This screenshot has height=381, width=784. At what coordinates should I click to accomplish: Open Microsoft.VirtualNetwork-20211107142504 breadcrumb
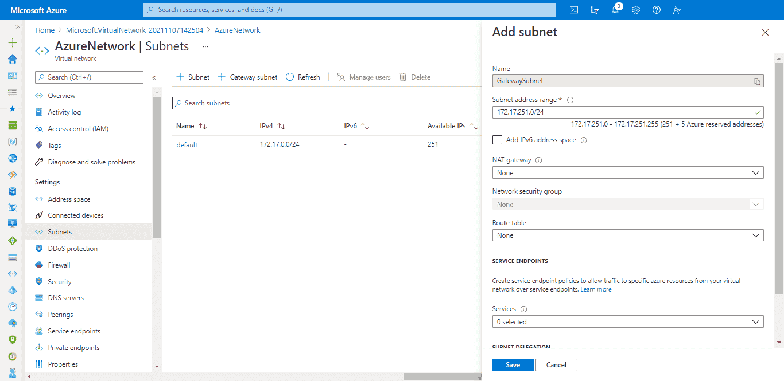(x=135, y=30)
